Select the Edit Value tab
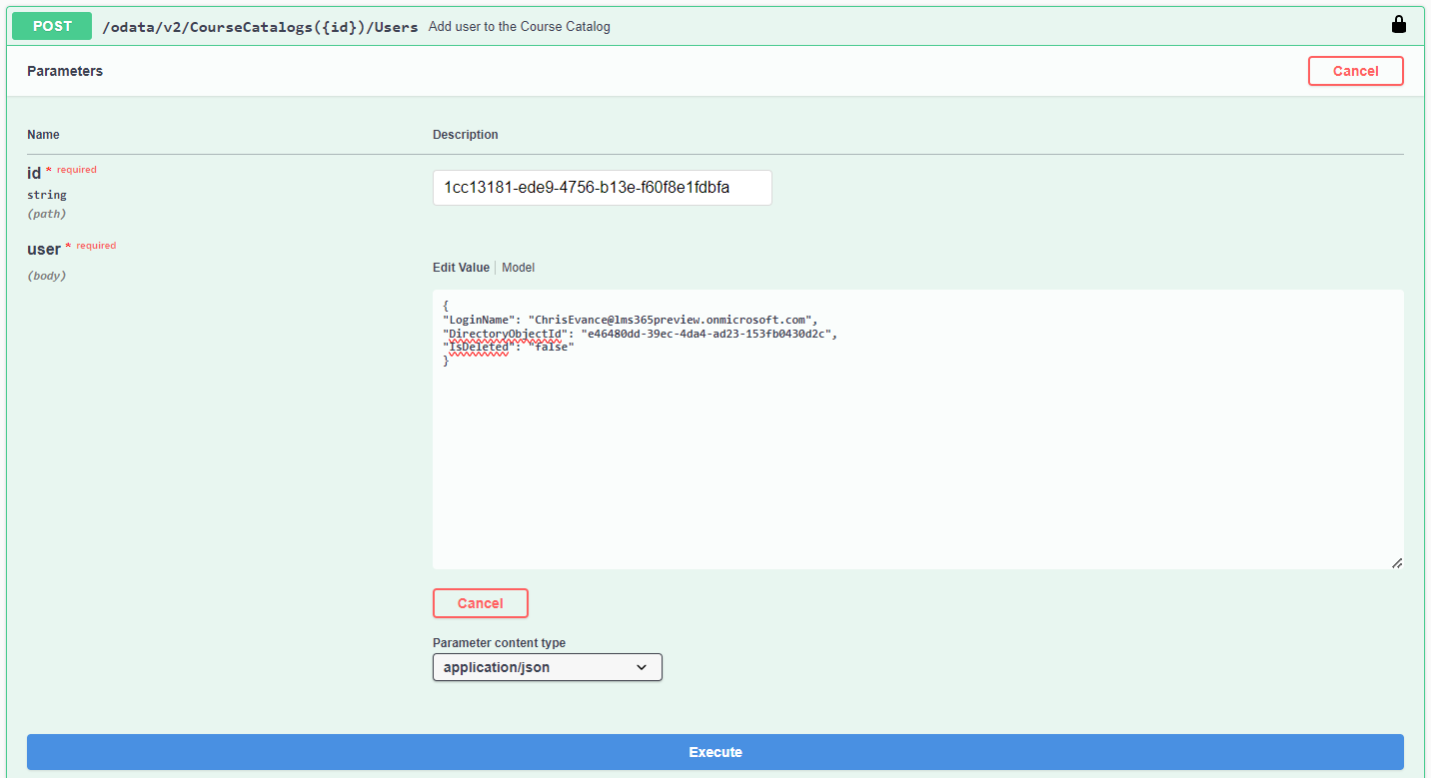 tap(461, 267)
